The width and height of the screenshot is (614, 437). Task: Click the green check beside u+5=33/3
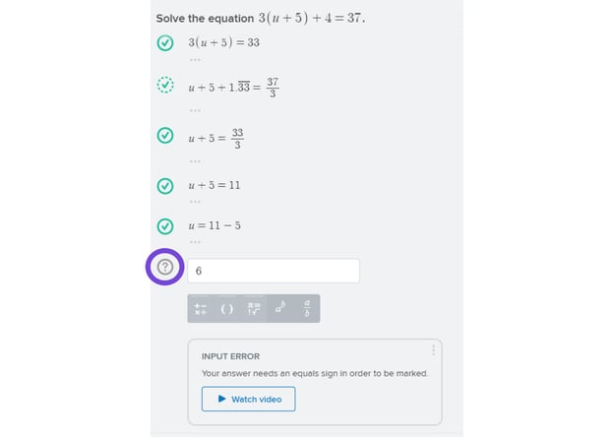click(x=165, y=137)
